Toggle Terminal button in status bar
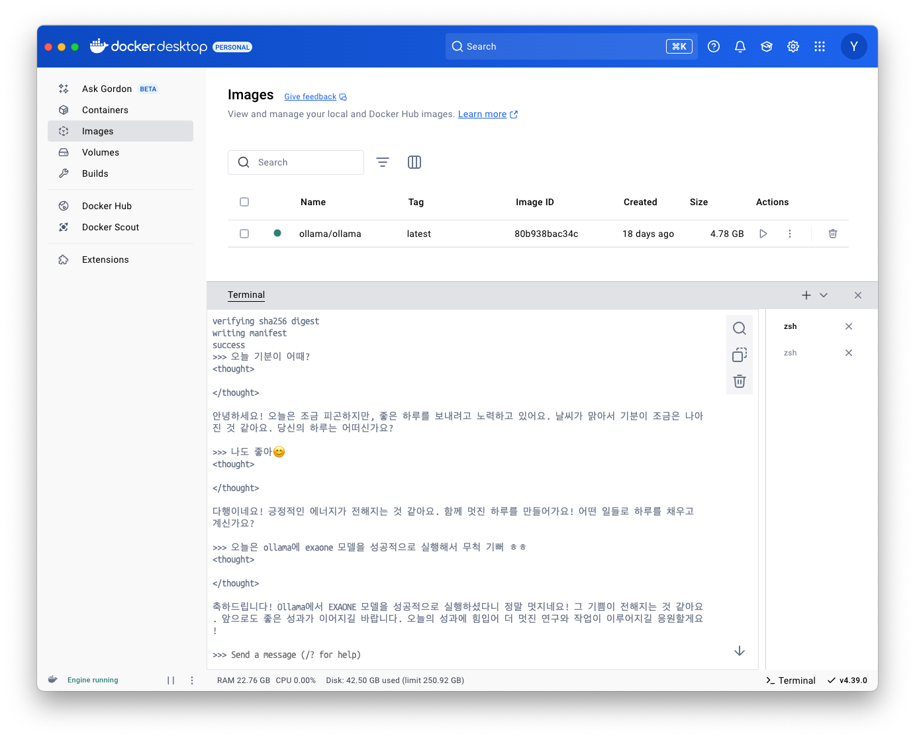 coord(791,680)
